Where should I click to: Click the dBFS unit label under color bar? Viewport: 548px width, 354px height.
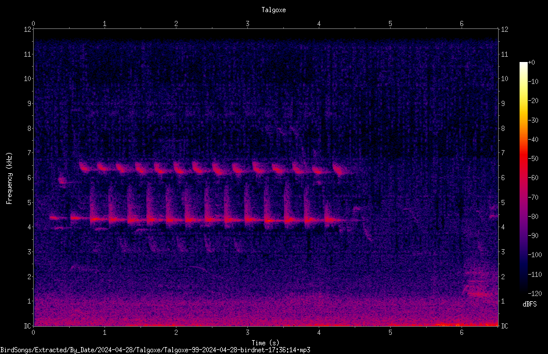coord(529,304)
